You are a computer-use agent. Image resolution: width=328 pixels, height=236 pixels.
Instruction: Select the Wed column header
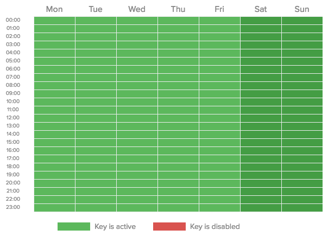137,9
